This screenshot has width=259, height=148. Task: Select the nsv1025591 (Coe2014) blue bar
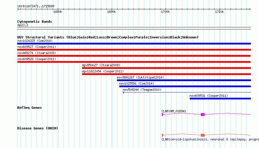[185, 86]
